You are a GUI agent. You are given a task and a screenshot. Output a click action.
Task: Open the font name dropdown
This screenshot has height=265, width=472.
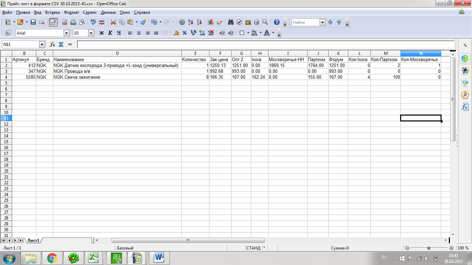point(66,33)
